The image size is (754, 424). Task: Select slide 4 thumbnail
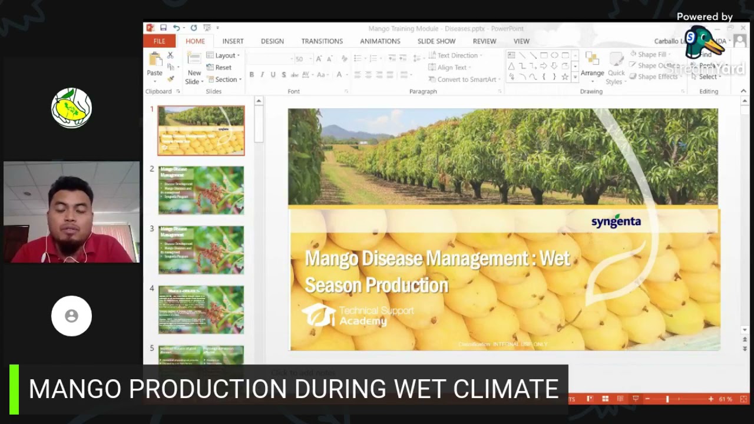pyautogui.click(x=201, y=310)
